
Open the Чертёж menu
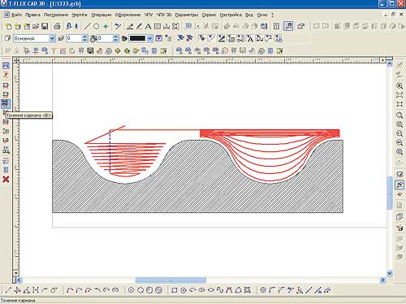(80, 15)
